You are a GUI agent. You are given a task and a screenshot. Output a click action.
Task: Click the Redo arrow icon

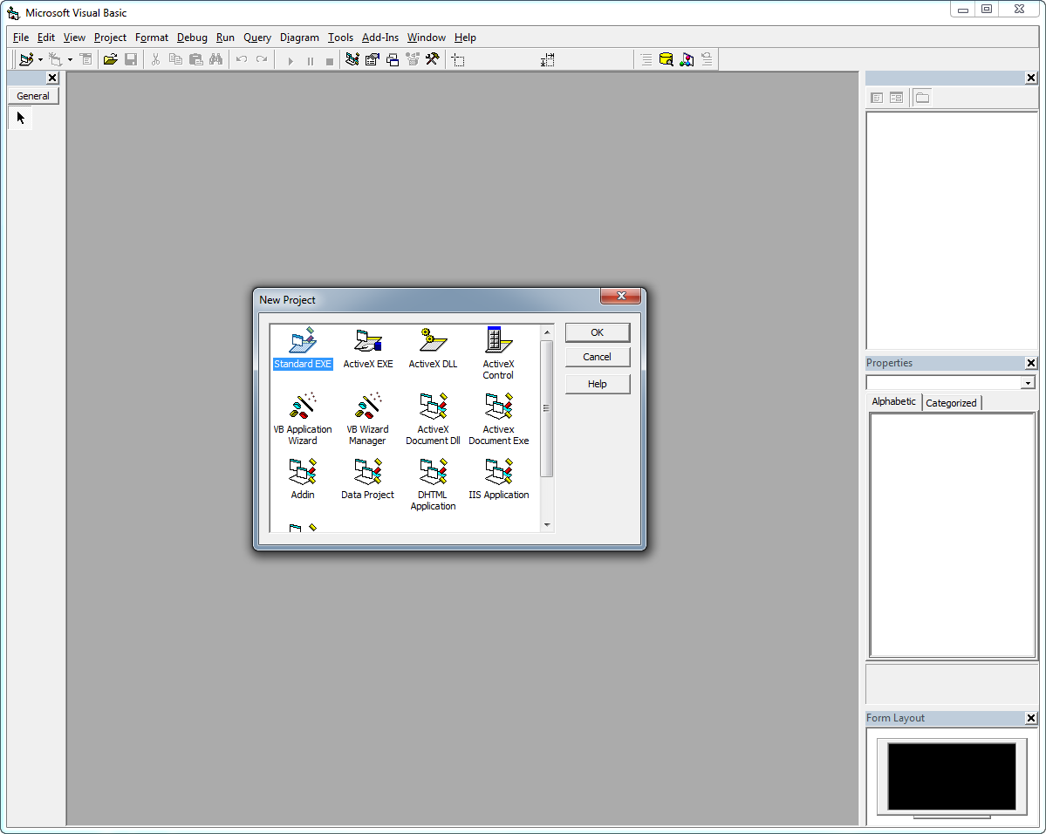pos(262,59)
